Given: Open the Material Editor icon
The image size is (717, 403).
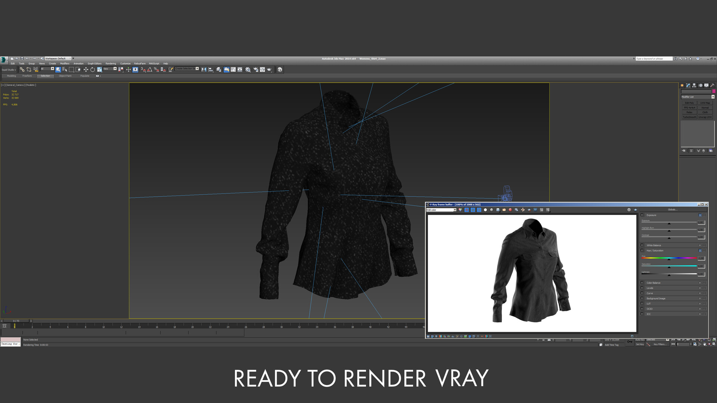Looking at the screenshot, I should click(x=248, y=69).
